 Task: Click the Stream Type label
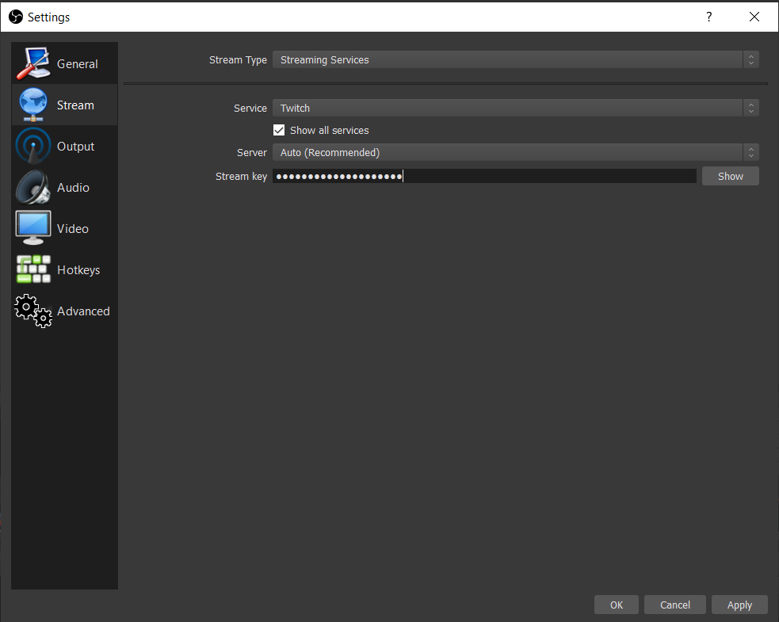[238, 60]
